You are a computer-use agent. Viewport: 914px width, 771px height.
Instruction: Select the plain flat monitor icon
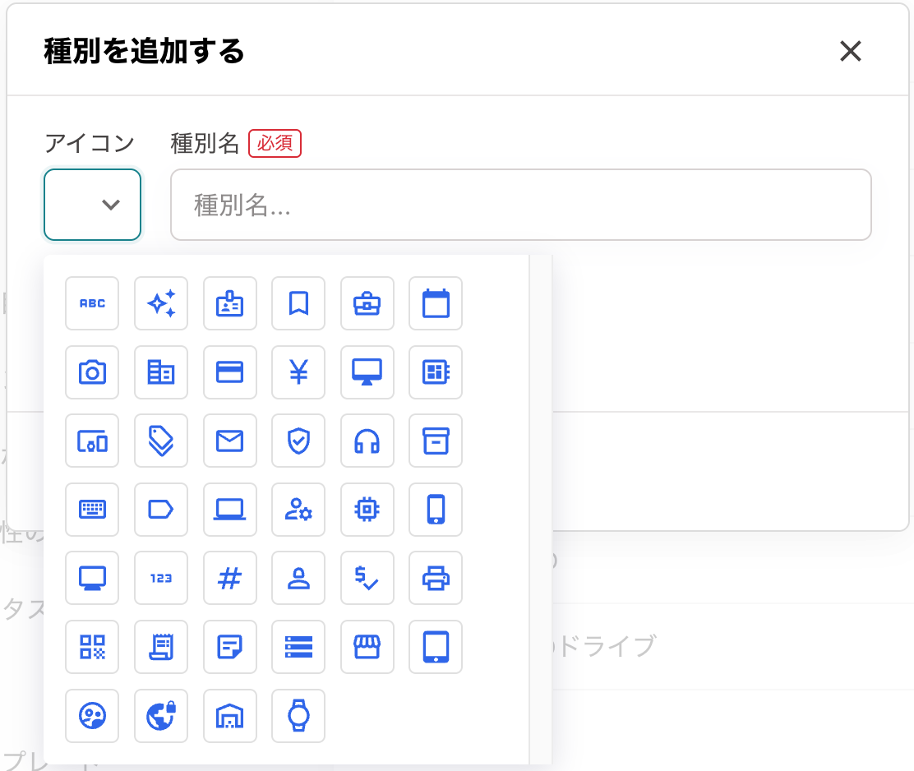click(x=92, y=578)
